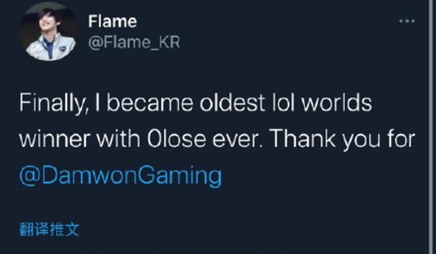Screen dimensions: 436x254
Task: View Flame's profile picture
Action: pos(48,32)
